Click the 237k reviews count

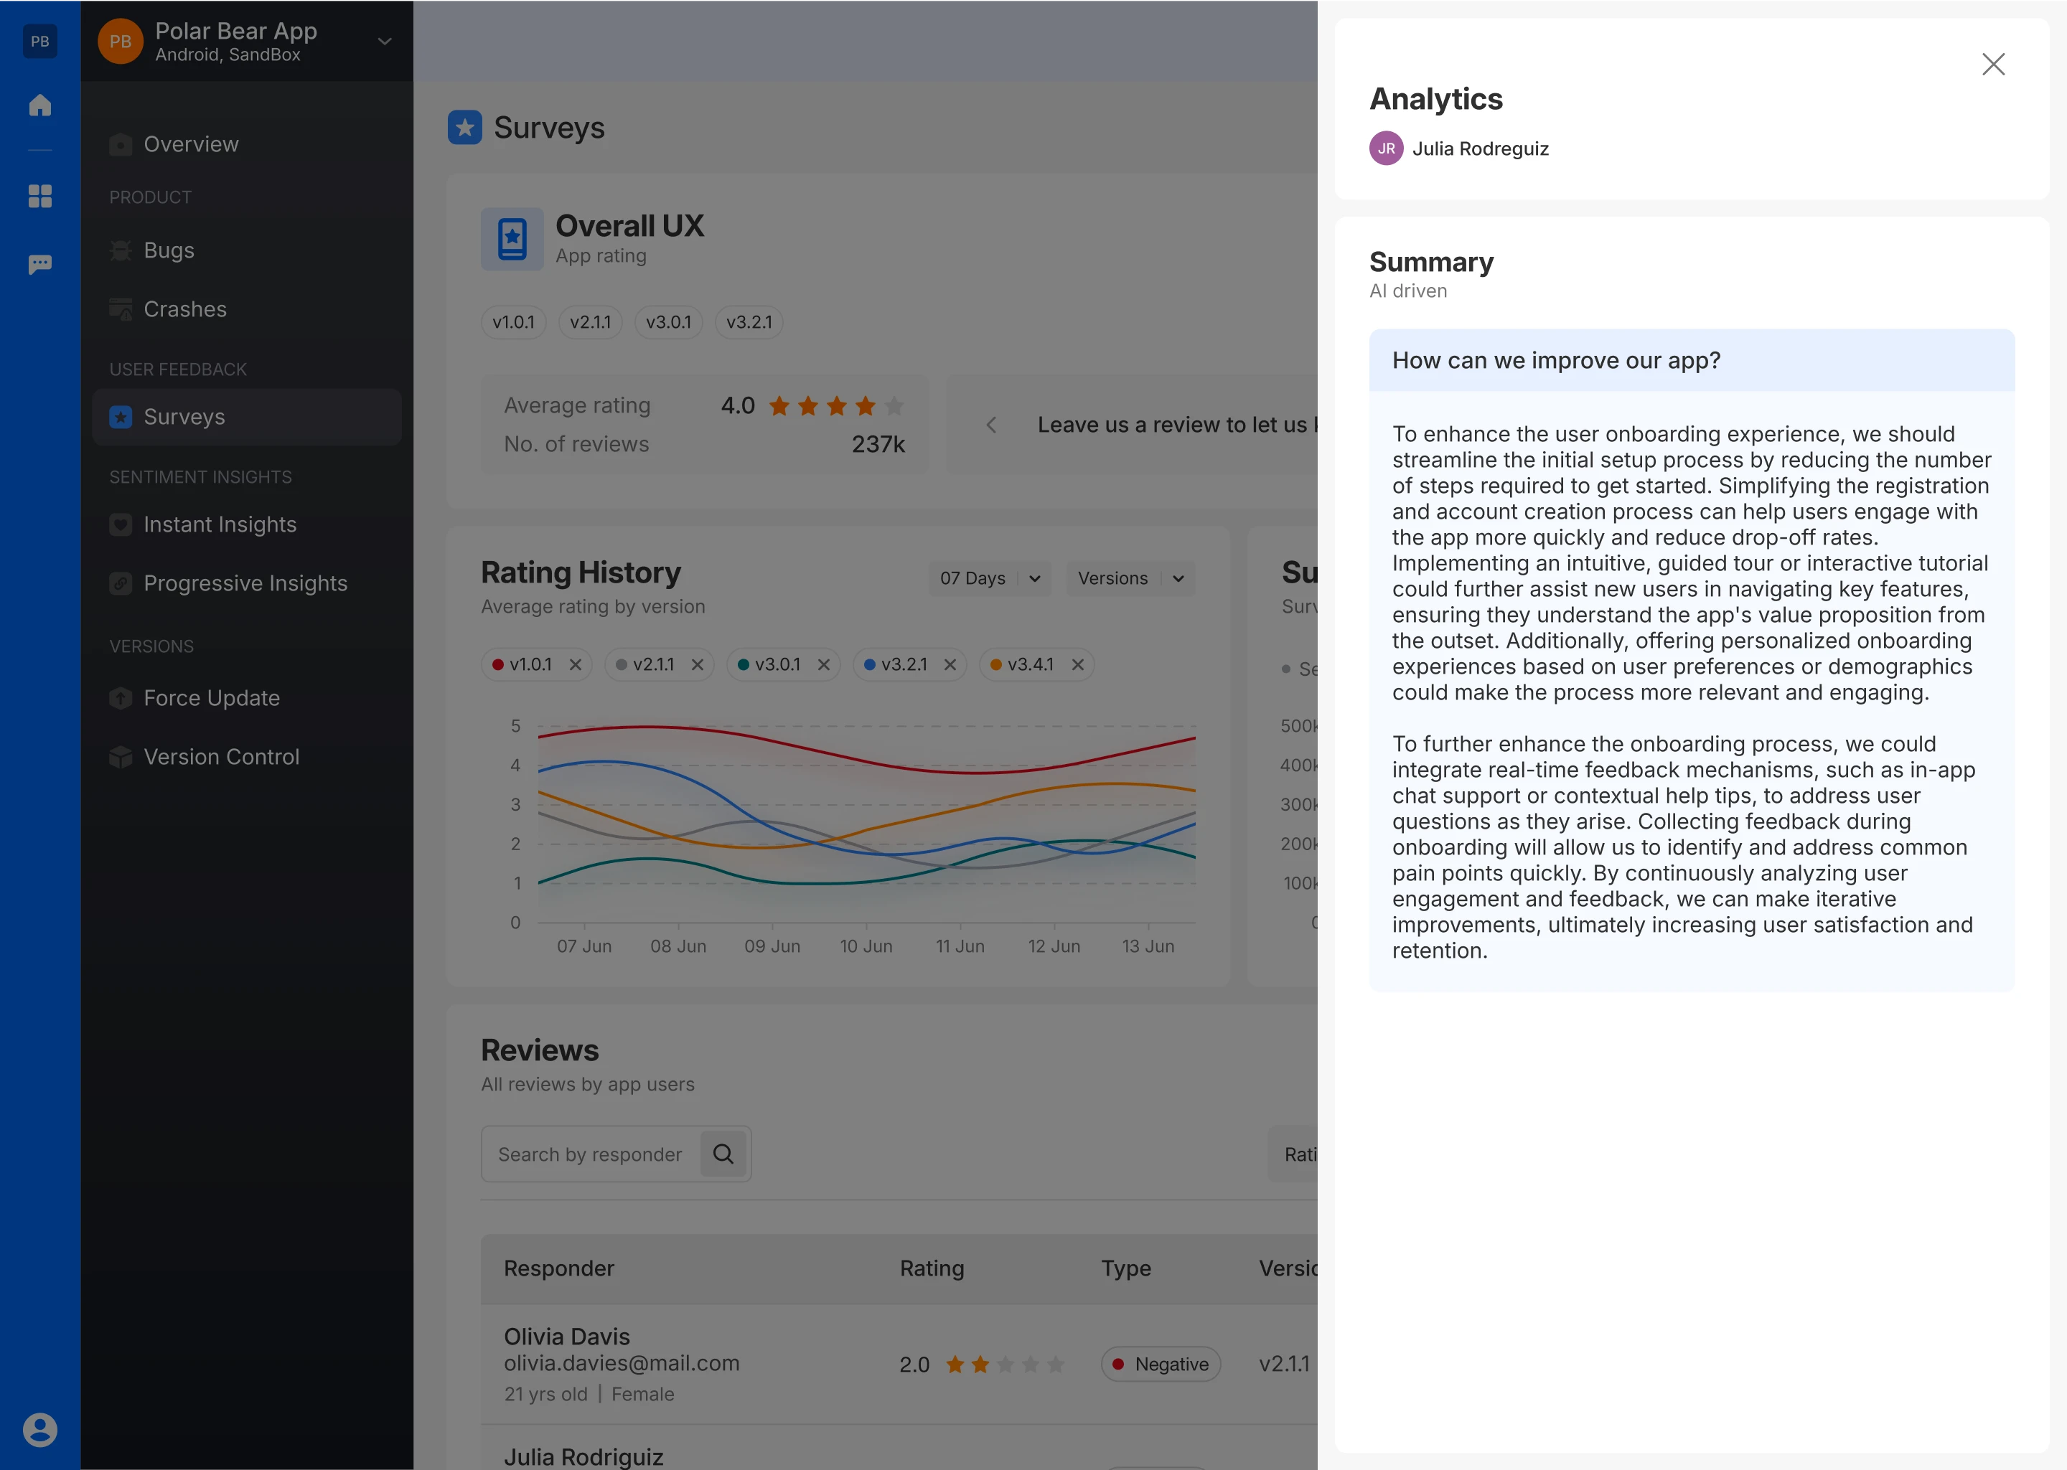(877, 444)
